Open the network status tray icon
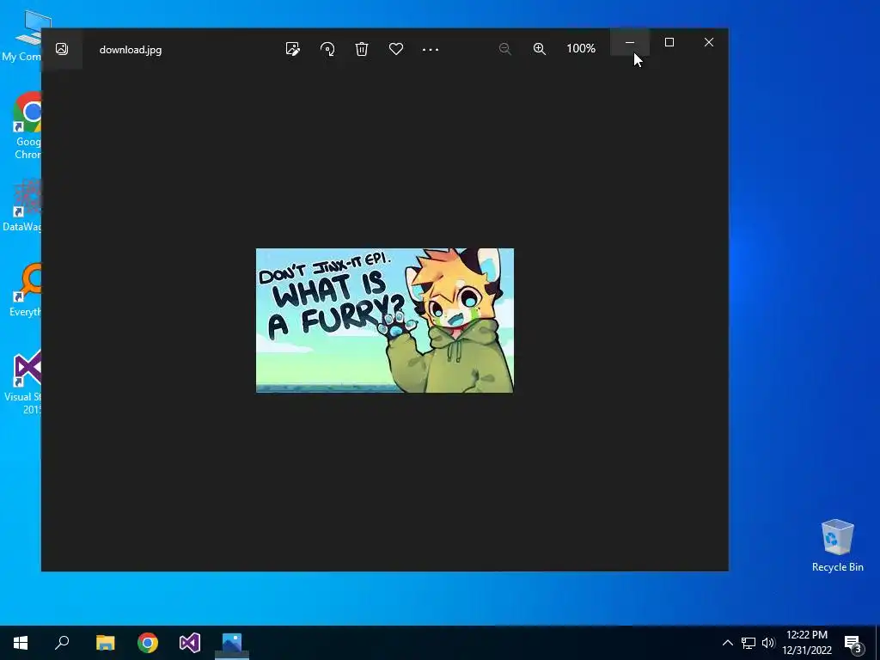Viewport: 880px width, 660px height. click(x=749, y=643)
